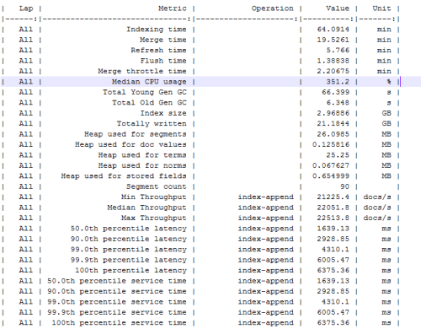
Task: Select the Totally written value 21.1844
Action: 333,124
